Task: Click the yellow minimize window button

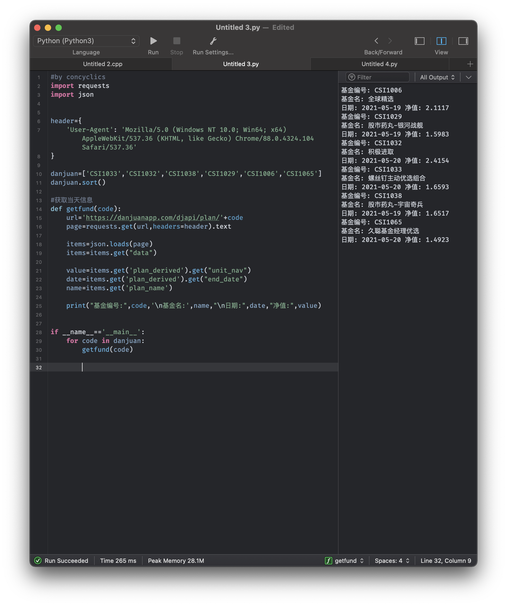Action: (x=48, y=28)
